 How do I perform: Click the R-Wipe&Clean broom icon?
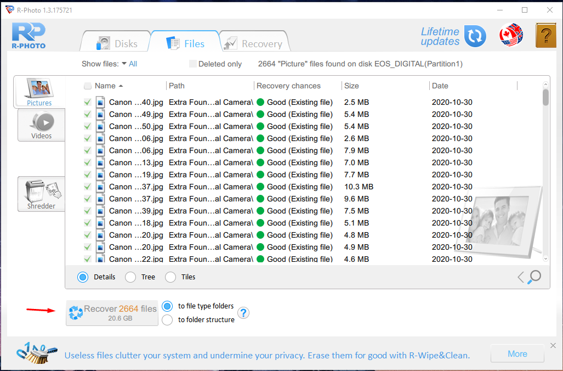click(37, 354)
